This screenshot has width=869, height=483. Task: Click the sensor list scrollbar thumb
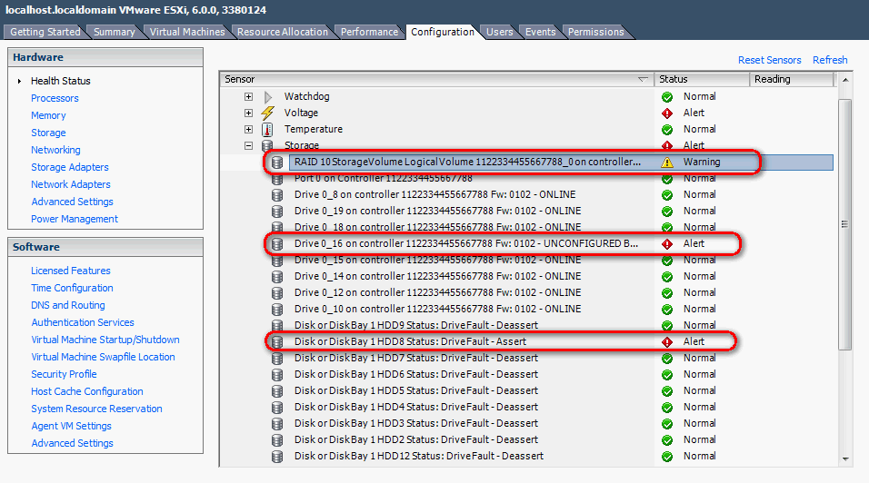844,224
